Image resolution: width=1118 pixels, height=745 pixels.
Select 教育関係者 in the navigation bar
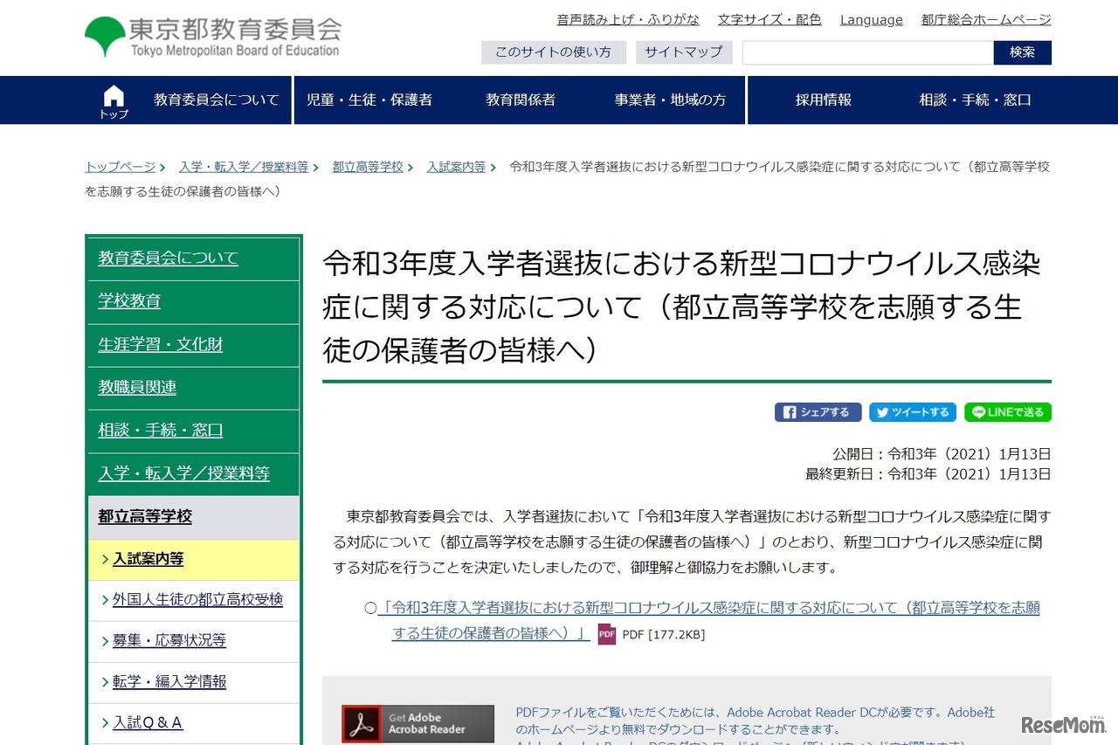click(520, 100)
